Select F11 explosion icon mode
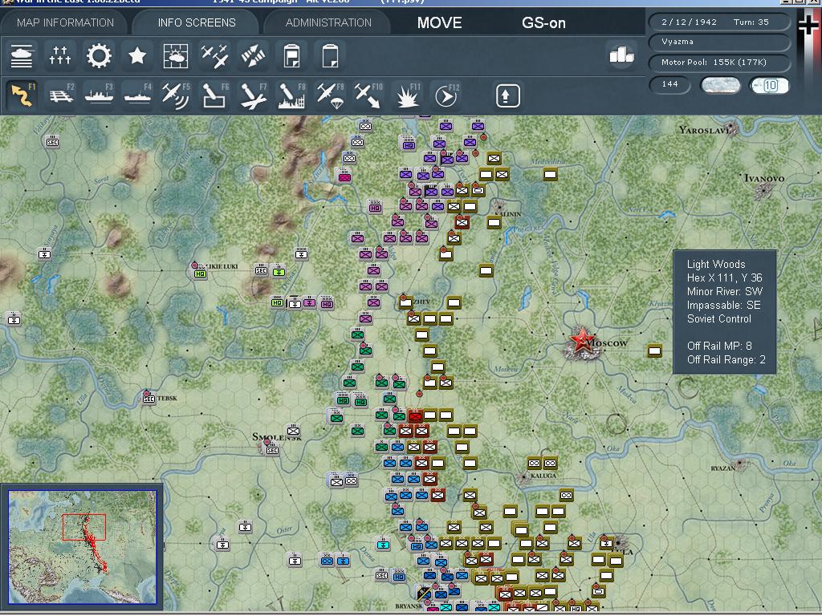 (407, 95)
